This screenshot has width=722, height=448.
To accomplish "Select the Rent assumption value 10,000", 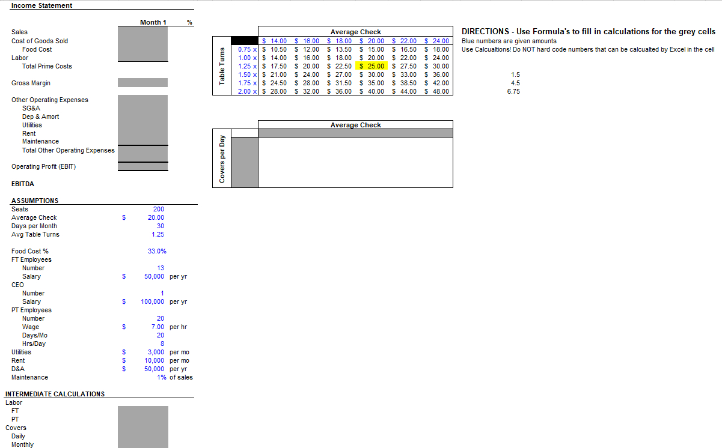I will click(154, 360).
